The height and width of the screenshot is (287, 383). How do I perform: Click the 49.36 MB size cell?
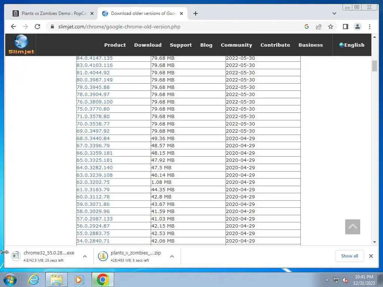[188, 138]
